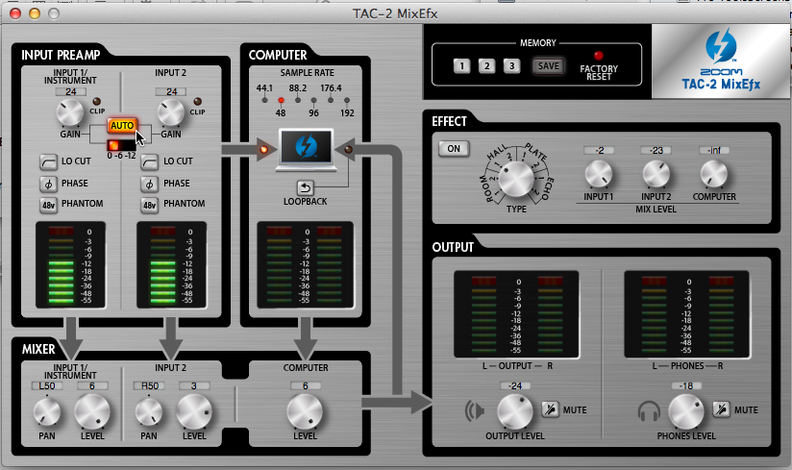Click the headphones icon beside Phones Level
This screenshot has width=792, height=470.
tap(649, 411)
